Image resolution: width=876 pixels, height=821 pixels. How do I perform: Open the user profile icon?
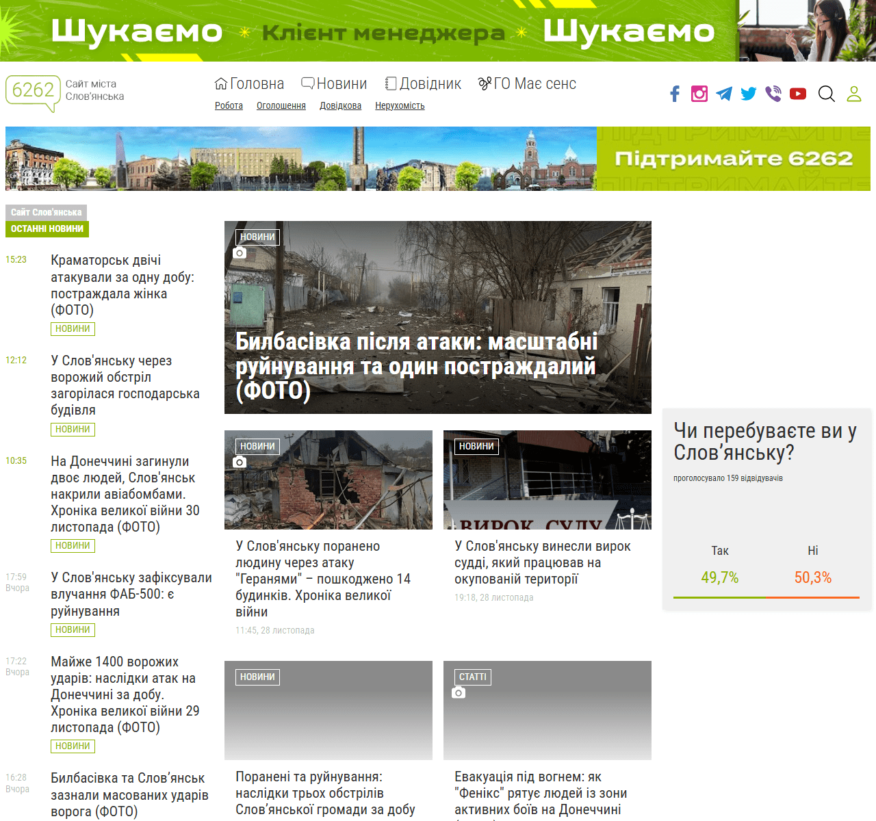pos(854,94)
